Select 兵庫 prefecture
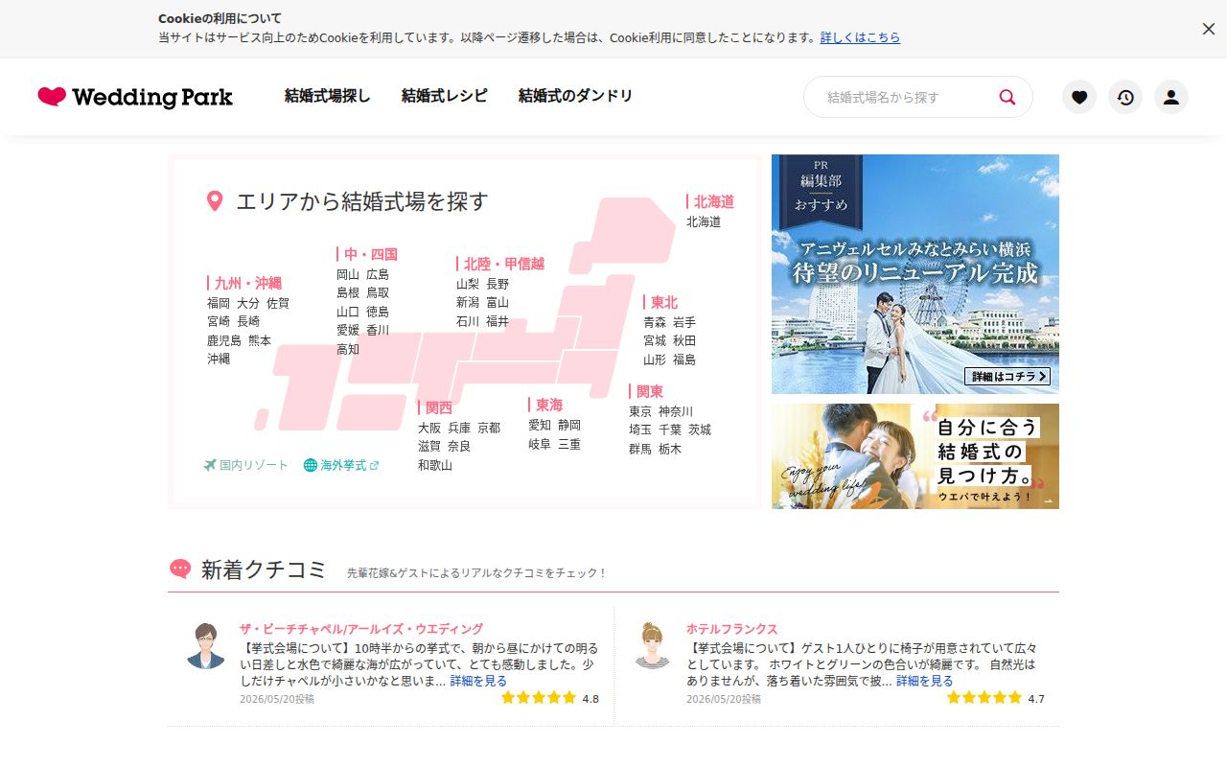Screen dimensions: 1227x767 coord(459,428)
